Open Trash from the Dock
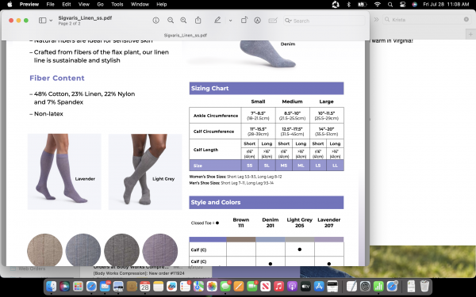Viewport: 476px width, 297px height. coord(424,286)
